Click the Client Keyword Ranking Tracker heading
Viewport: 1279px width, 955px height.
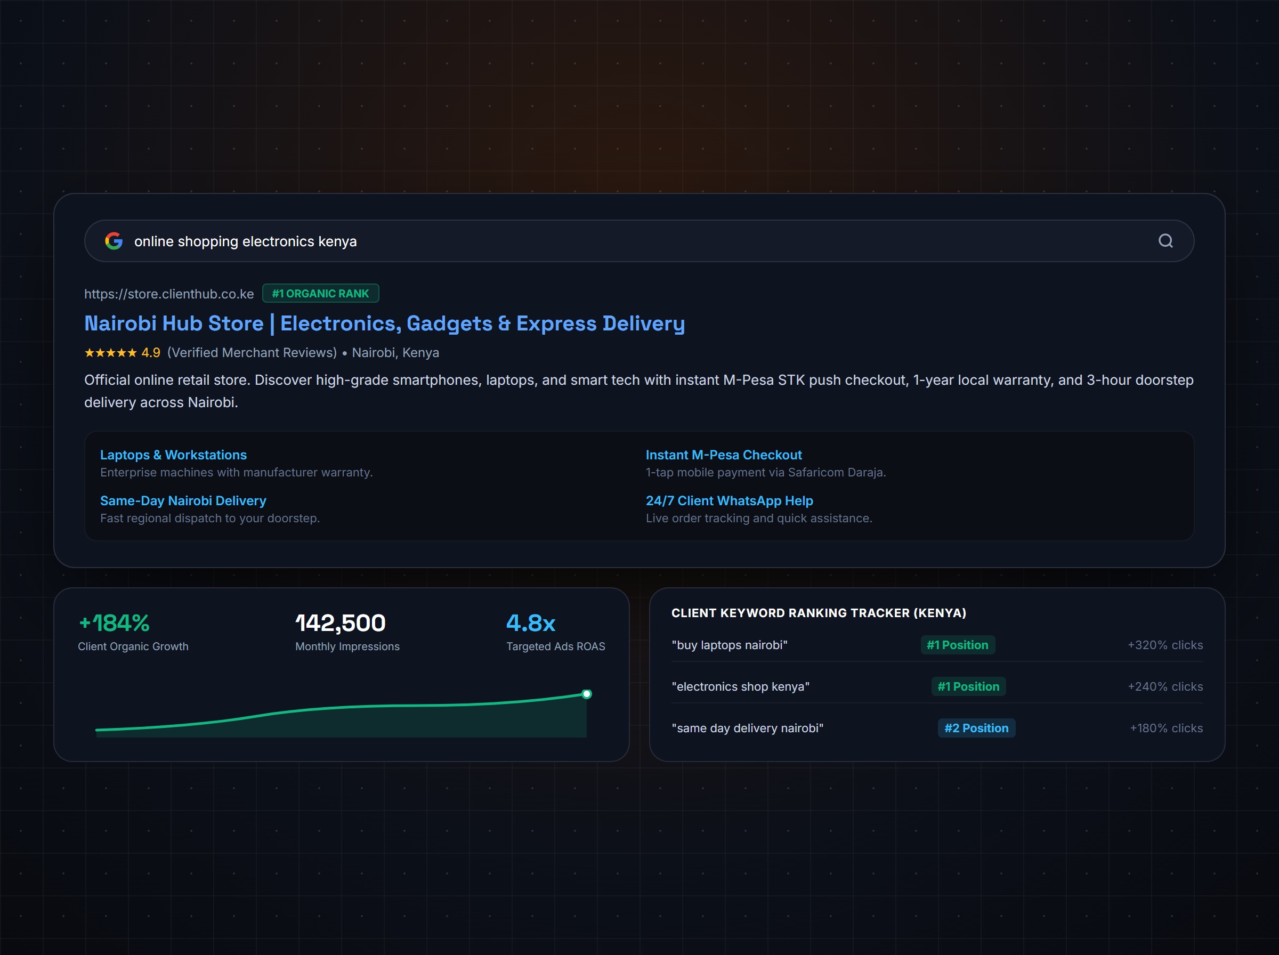pos(819,613)
